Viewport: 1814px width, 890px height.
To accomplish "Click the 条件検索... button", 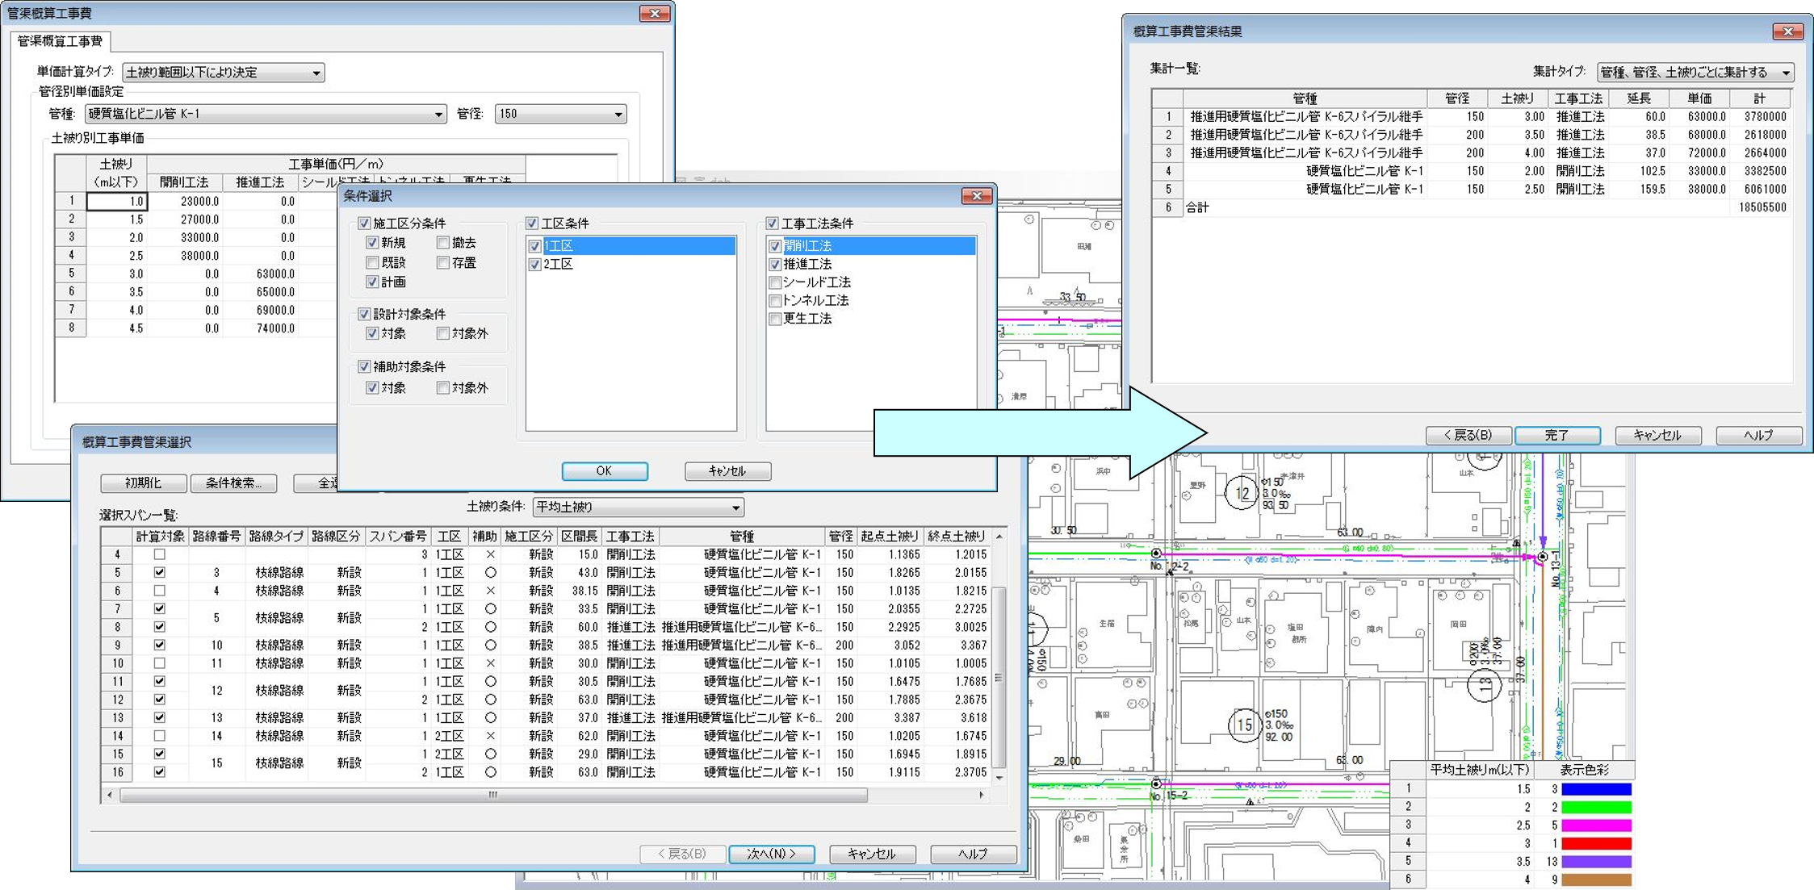I will (x=233, y=483).
